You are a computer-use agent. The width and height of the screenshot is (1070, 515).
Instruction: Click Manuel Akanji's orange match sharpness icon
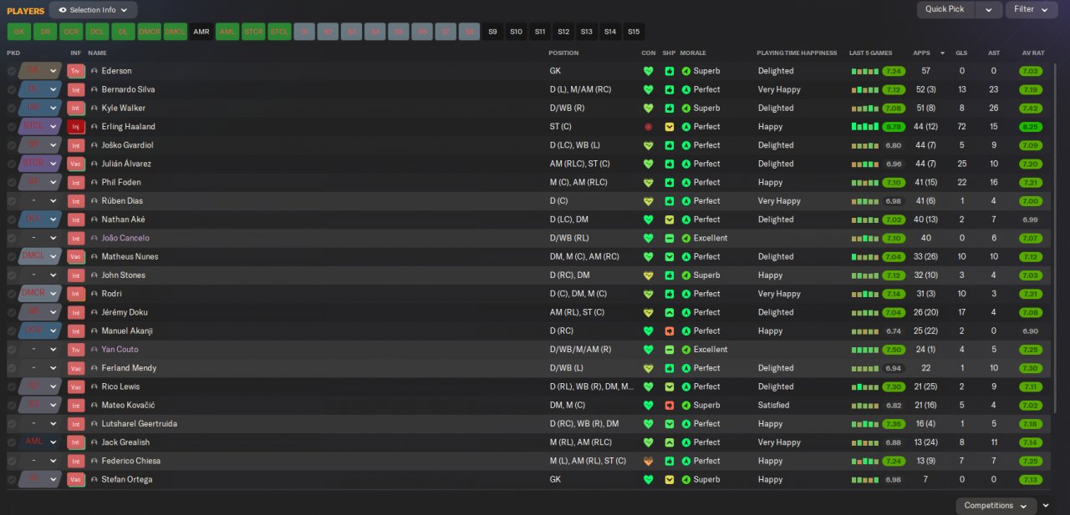669,331
